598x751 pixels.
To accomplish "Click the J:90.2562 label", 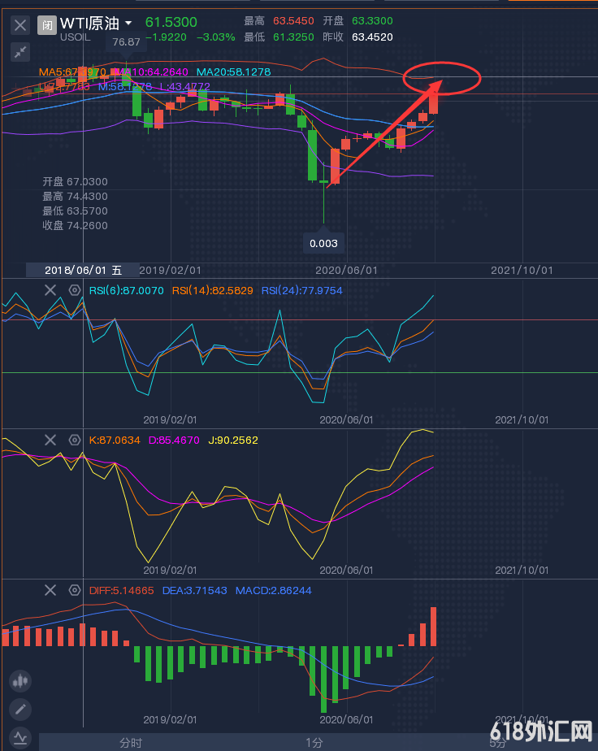I will tap(233, 441).
